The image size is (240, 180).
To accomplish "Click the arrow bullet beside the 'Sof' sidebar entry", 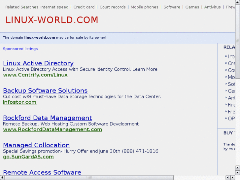I will pos(226,84).
